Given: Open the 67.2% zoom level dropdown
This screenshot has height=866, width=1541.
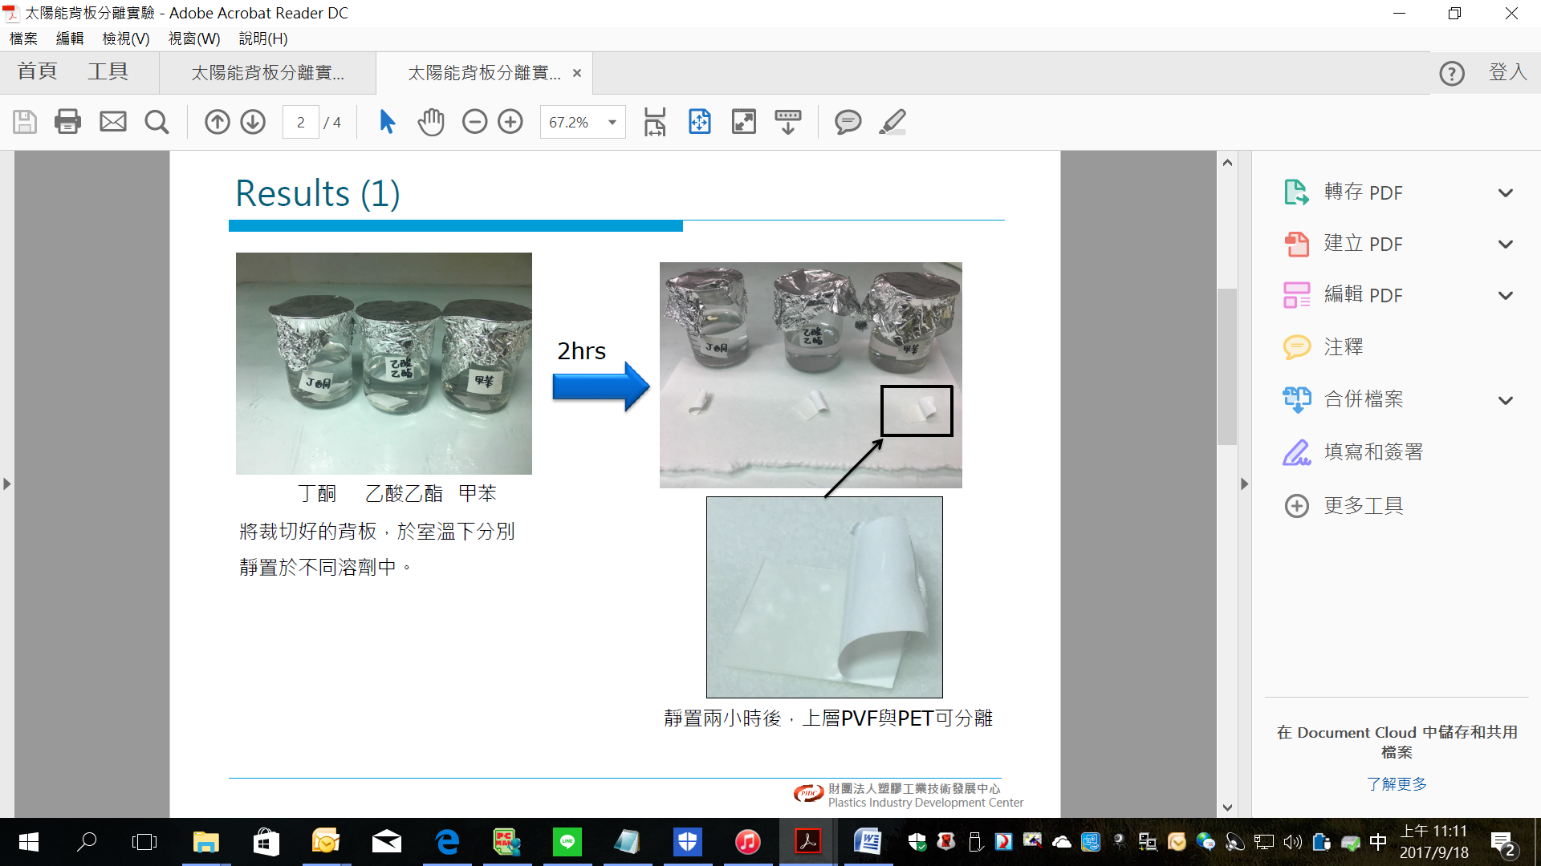Looking at the screenshot, I should [612, 123].
